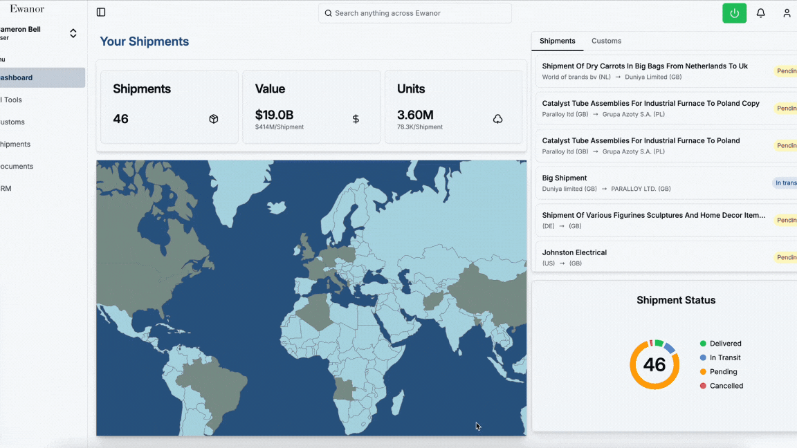This screenshot has height=448, width=797.
Task: Switch to the Customs tab
Action: [606, 41]
